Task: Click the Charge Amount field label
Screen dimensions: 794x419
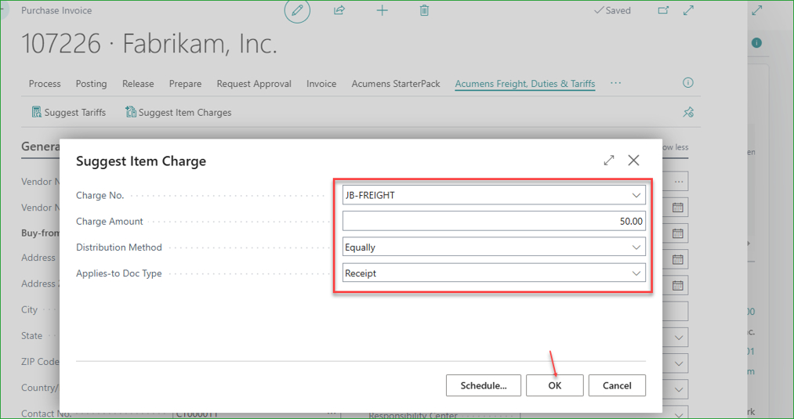Action: (x=110, y=221)
